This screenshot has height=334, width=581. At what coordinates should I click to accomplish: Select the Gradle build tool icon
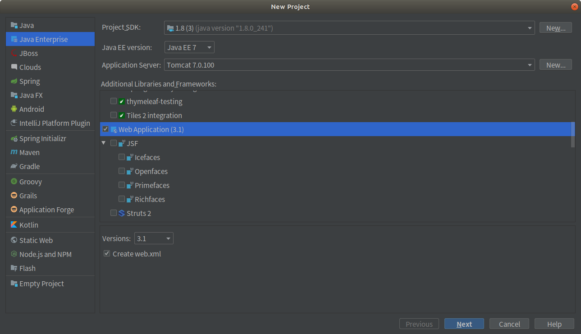pyautogui.click(x=14, y=166)
